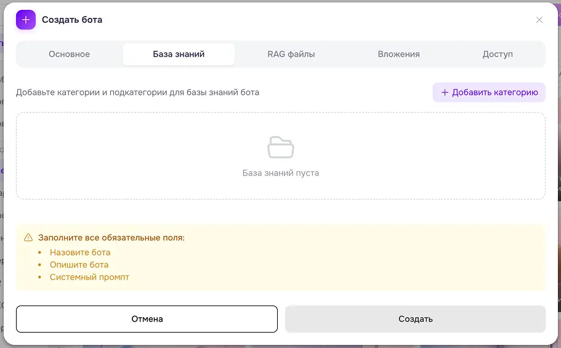Click the Системный промпт item
This screenshot has height=348, width=561.
coord(89,277)
